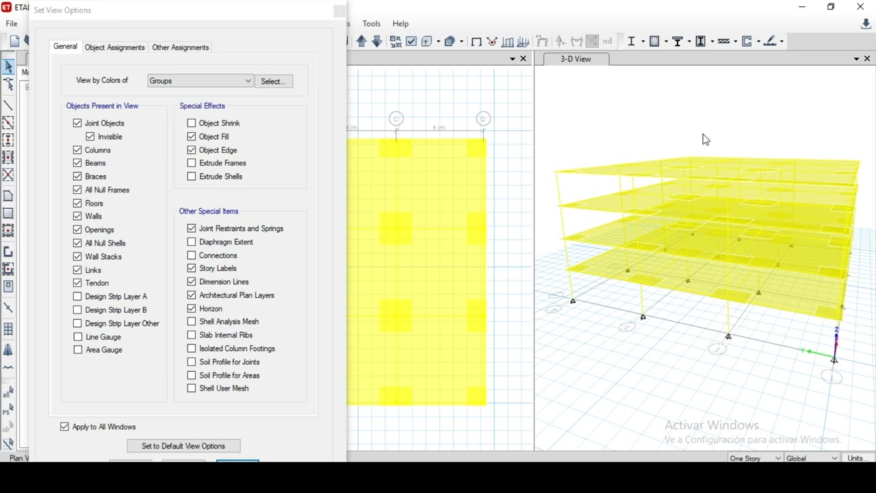Switch to the Object Assignments tab
This screenshot has width=876, height=493.
114,47
